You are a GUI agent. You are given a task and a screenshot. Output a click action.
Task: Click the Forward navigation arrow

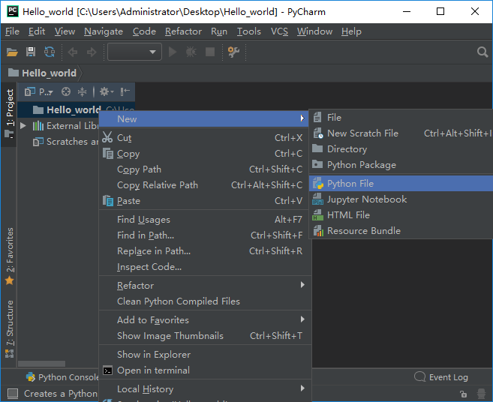click(92, 52)
